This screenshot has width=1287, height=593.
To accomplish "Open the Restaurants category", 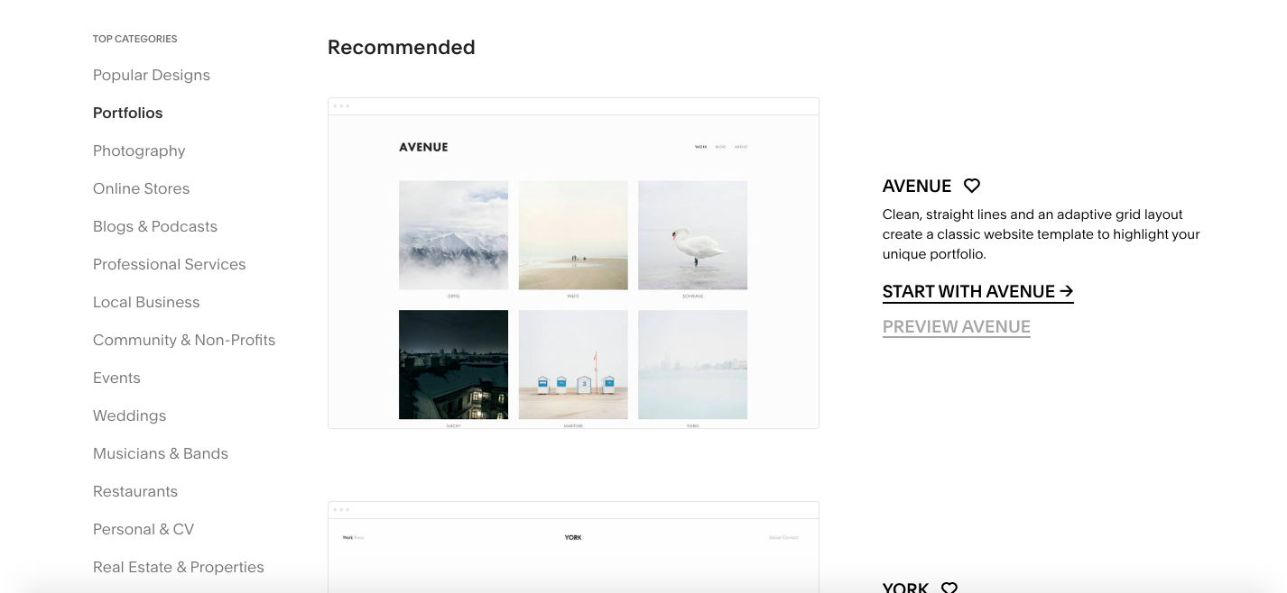I will 135,491.
